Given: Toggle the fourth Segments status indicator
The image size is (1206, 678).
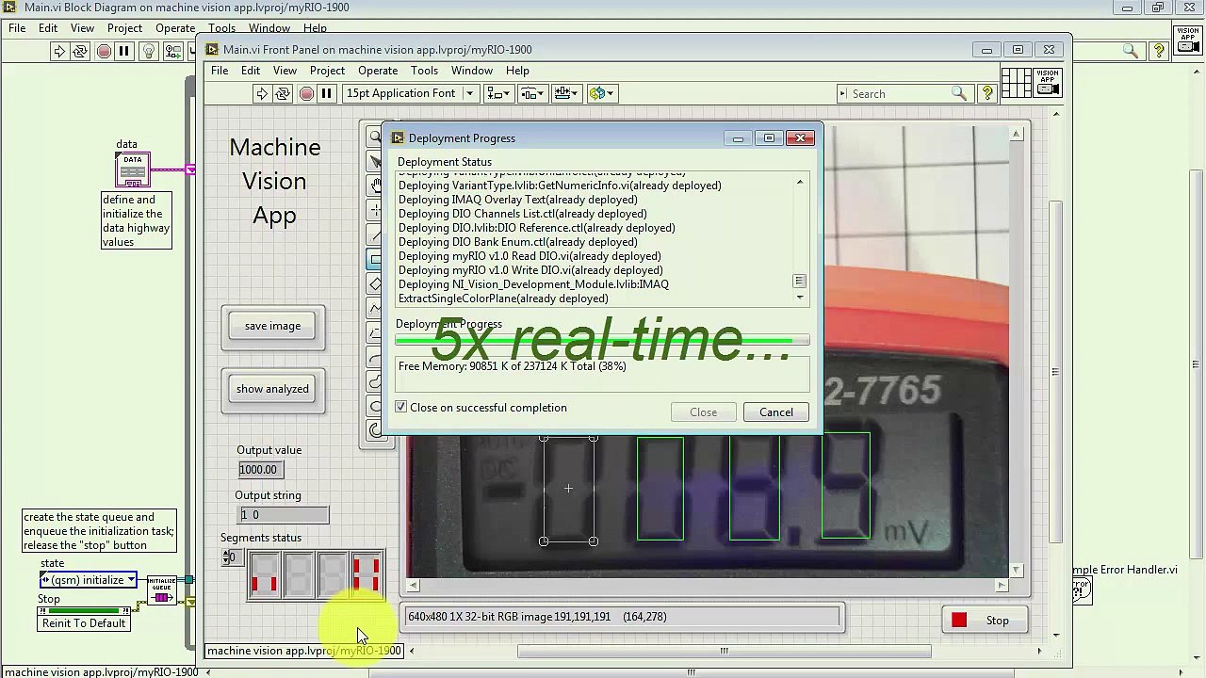Looking at the screenshot, I should [366, 574].
